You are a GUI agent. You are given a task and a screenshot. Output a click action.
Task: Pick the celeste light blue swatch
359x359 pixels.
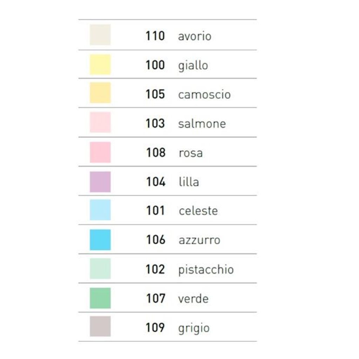[100, 210]
